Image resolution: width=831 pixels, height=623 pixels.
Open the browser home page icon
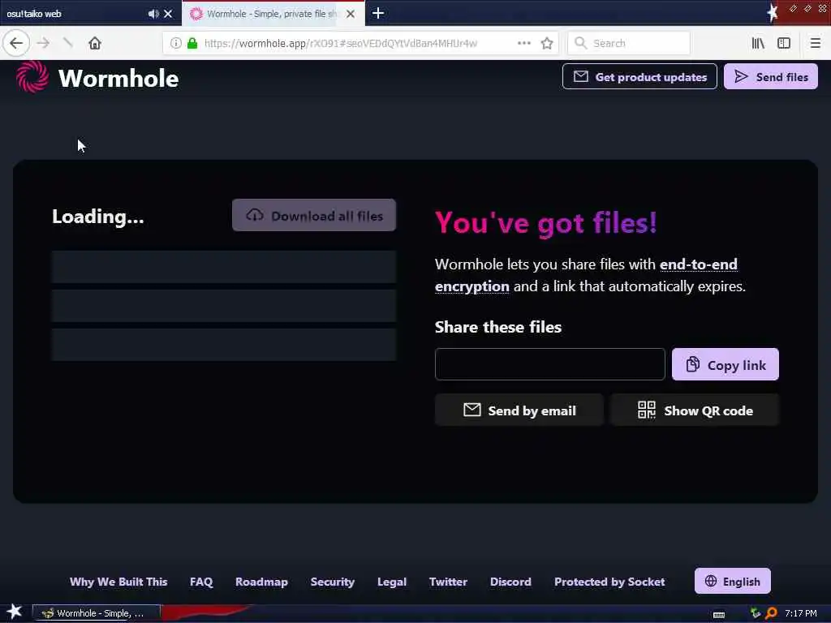pos(95,43)
